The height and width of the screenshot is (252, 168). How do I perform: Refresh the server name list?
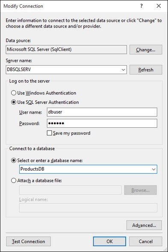tap(146, 70)
